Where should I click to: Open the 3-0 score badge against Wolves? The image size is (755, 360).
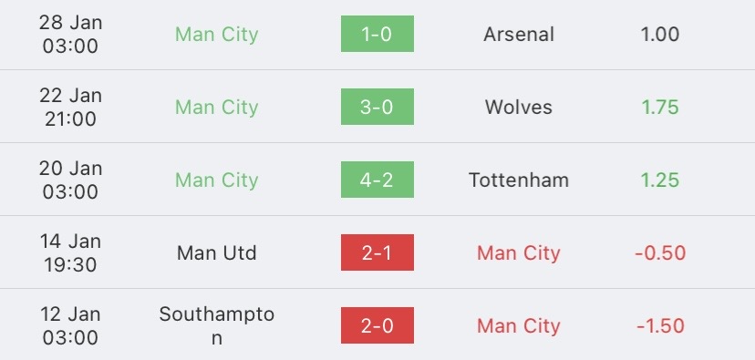pos(377,107)
